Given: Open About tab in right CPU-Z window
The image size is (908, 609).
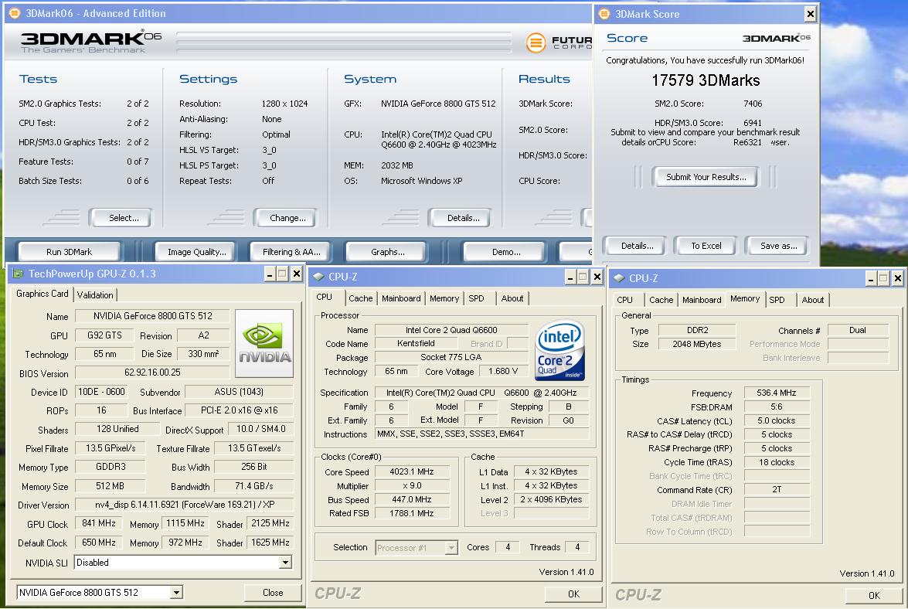Looking at the screenshot, I should (x=812, y=300).
